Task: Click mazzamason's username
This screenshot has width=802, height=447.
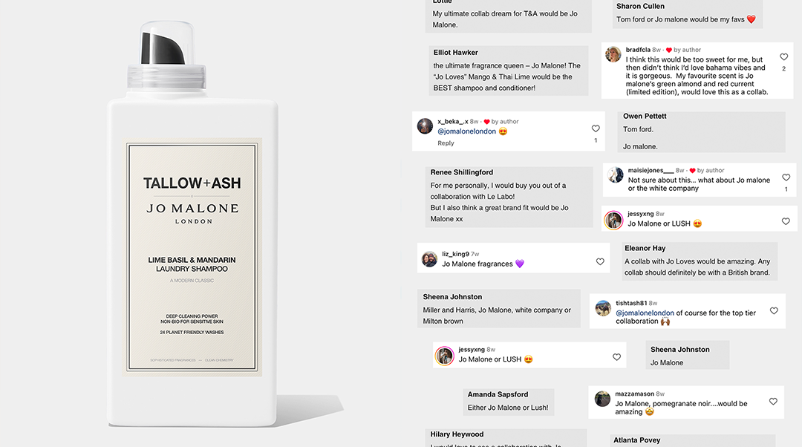Action: click(x=634, y=394)
